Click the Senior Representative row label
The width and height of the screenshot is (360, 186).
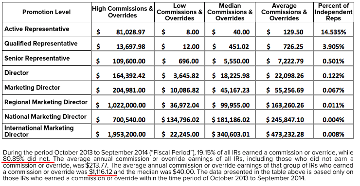[37, 58]
